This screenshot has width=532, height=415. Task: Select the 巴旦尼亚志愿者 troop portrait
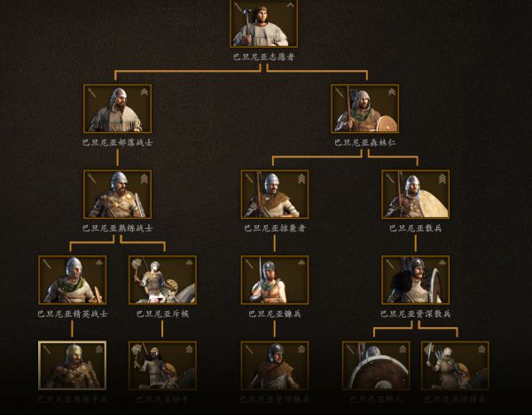263,23
